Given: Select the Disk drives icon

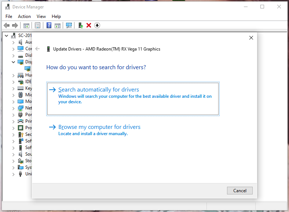Looking at the screenshot, I should (21, 55).
